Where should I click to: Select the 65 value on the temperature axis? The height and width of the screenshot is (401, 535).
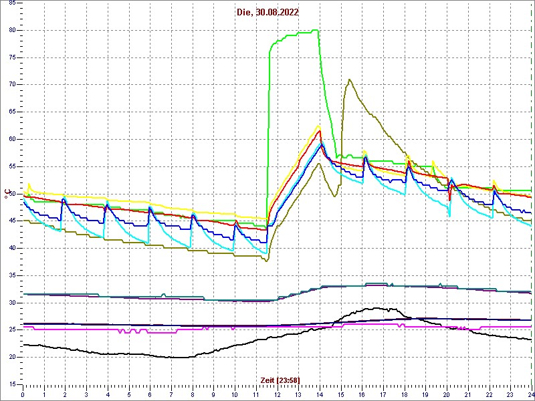coord(11,112)
